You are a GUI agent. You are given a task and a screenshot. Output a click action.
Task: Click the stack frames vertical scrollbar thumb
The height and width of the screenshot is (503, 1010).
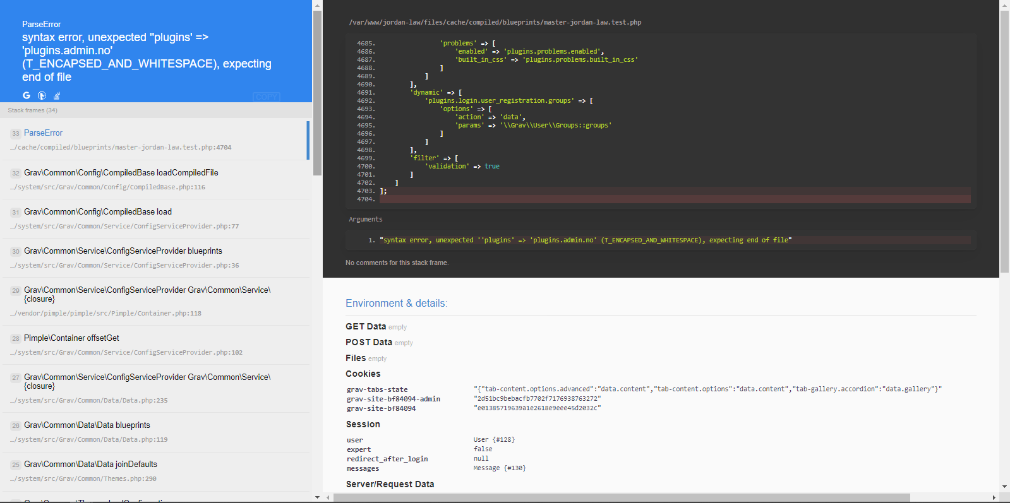[x=317, y=93]
